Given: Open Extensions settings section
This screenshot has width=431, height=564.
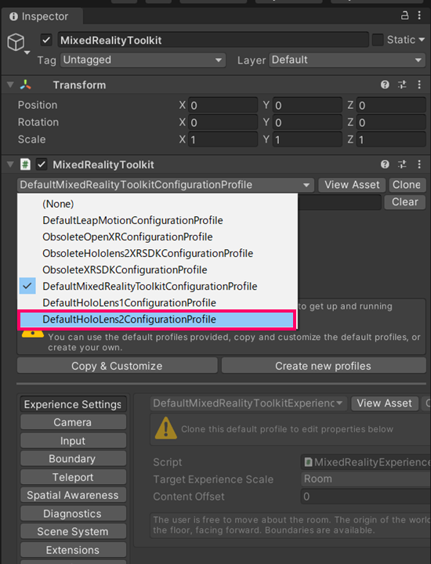Looking at the screenshot, I should (x=73, y=550).
